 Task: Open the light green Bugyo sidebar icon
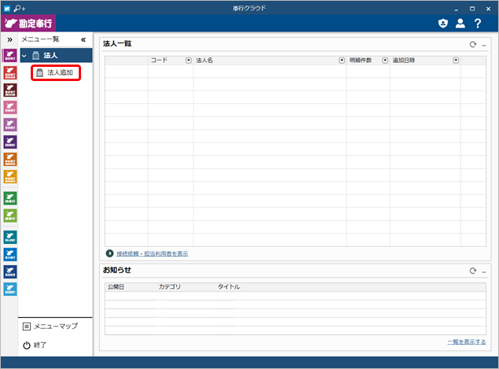tap(10, 216)
